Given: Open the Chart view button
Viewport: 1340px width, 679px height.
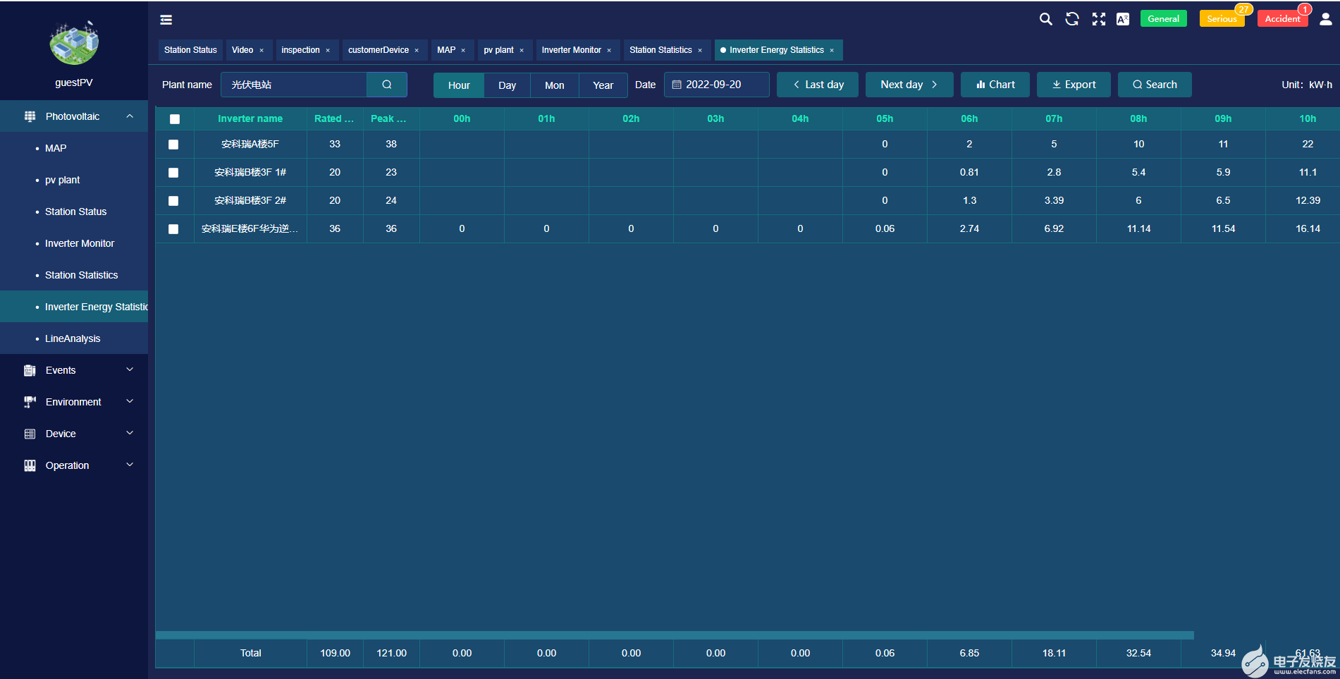Looking at the screenshot, I should [x=995, y=85].
